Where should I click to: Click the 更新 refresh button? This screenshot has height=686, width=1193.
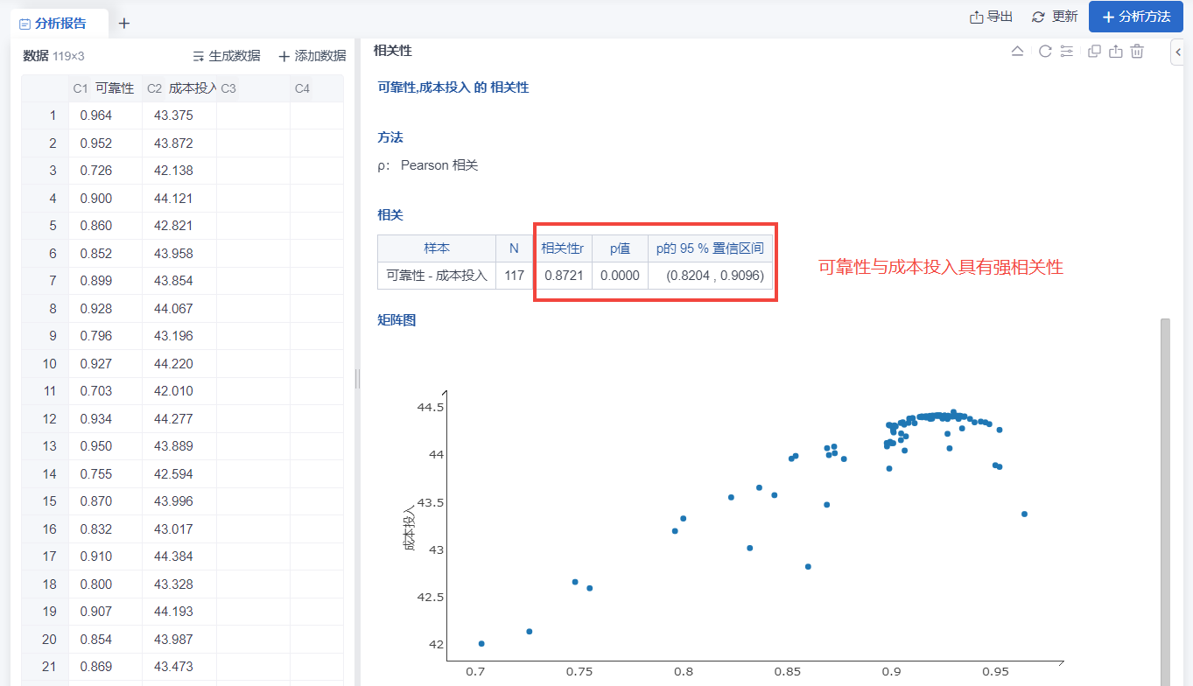pos(1055,17)
